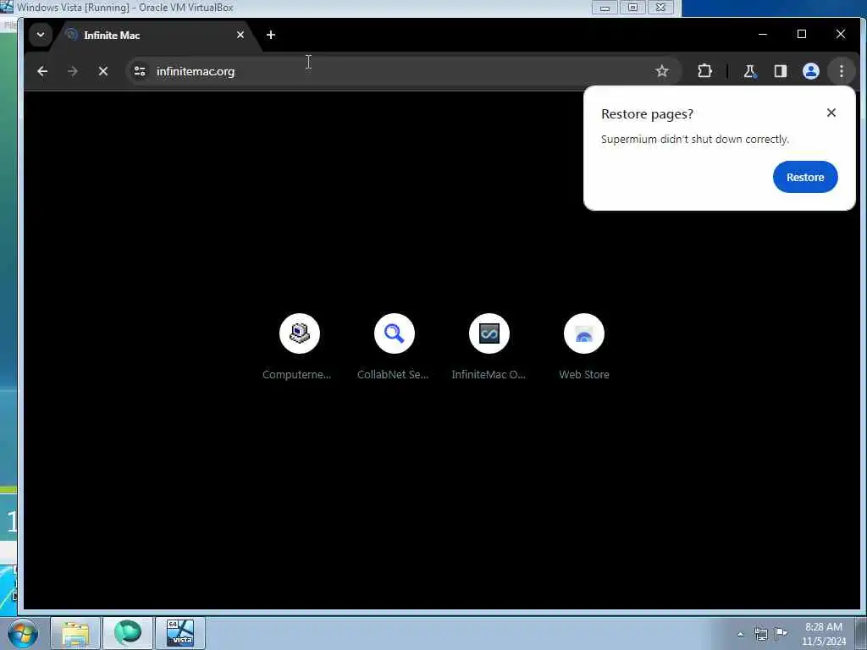Image resolution: width=867 pixels, height=650 pixels.
Task: Open the Web Store shortcut
Action: click(x=584, y=346)
